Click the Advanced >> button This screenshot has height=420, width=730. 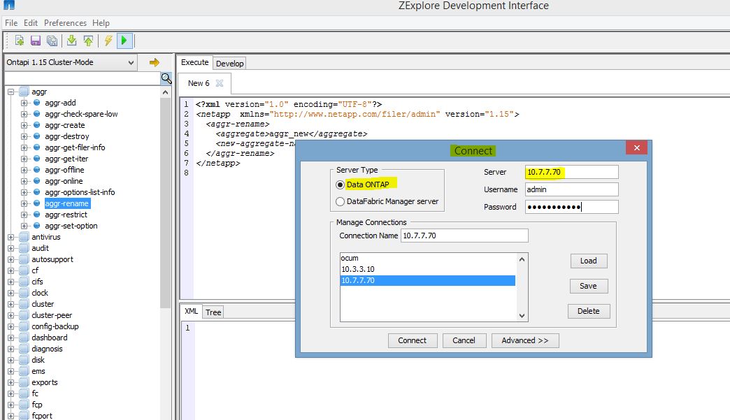pos(524,340)
